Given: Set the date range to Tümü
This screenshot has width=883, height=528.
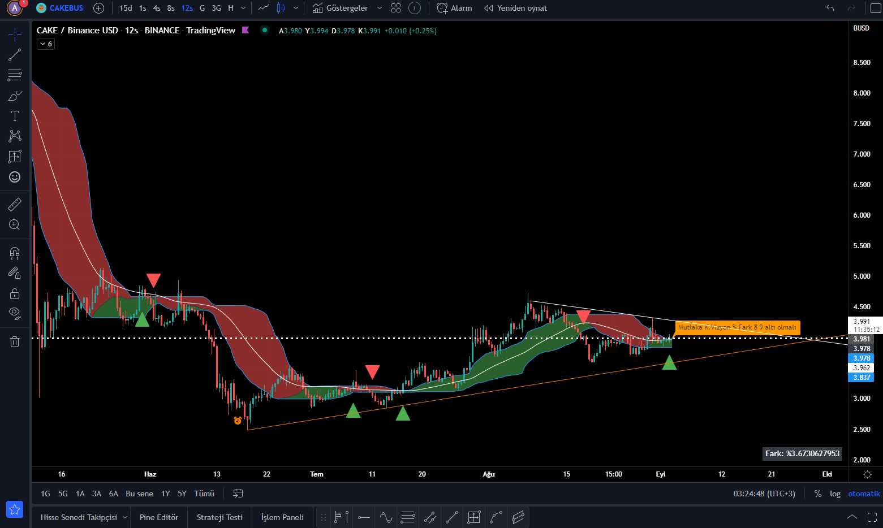Looking at the screenshot, I should (x=204, y=494).
